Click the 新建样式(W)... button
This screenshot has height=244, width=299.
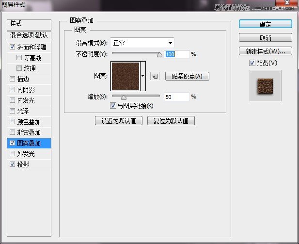click(265, 51)
